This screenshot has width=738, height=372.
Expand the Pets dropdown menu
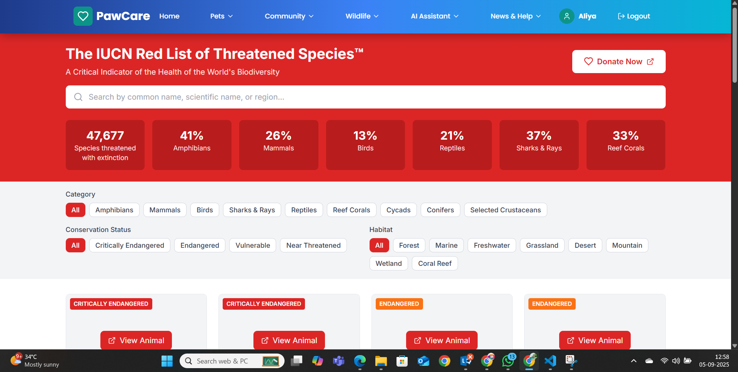click(x=222, y=16)
